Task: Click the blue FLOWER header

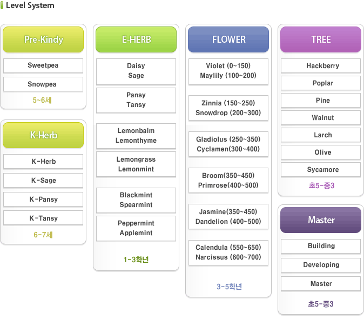Action: pyautogui.click(x=228, y=39)
